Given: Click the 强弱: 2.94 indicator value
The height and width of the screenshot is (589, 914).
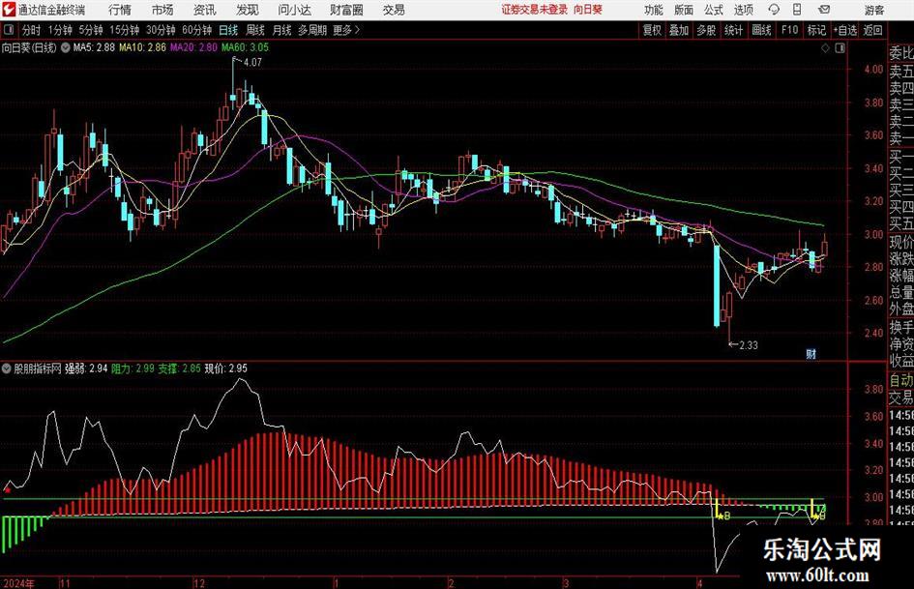Looking at the screenshot, I should 86,368.
